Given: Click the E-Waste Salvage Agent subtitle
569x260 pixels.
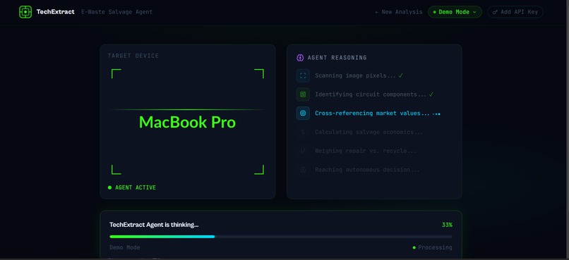Looking at the screenshot, I should pos(116,12).
